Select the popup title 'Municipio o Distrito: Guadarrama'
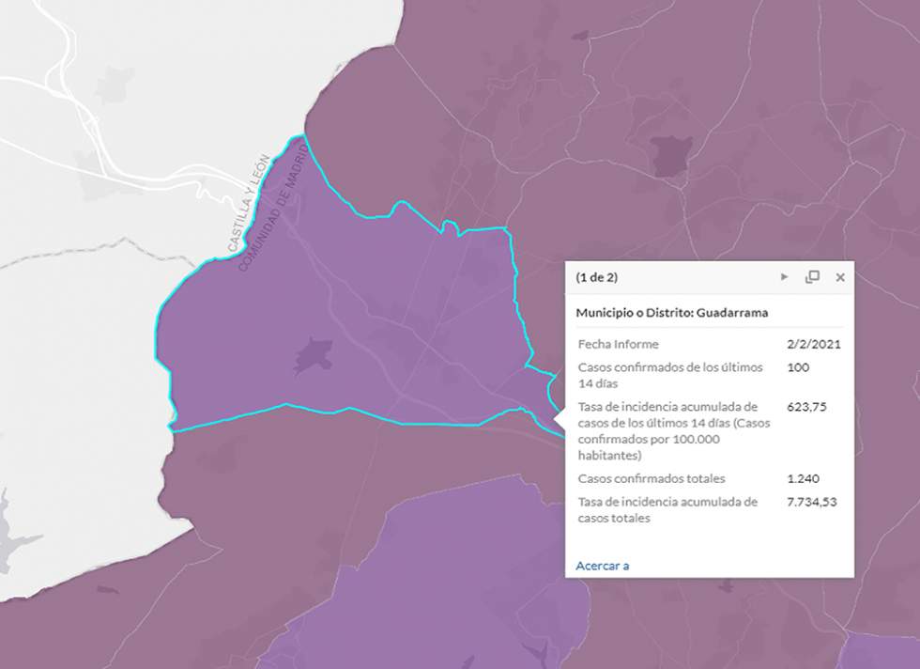Screen dimensions: 920x669 coord(671,312)
